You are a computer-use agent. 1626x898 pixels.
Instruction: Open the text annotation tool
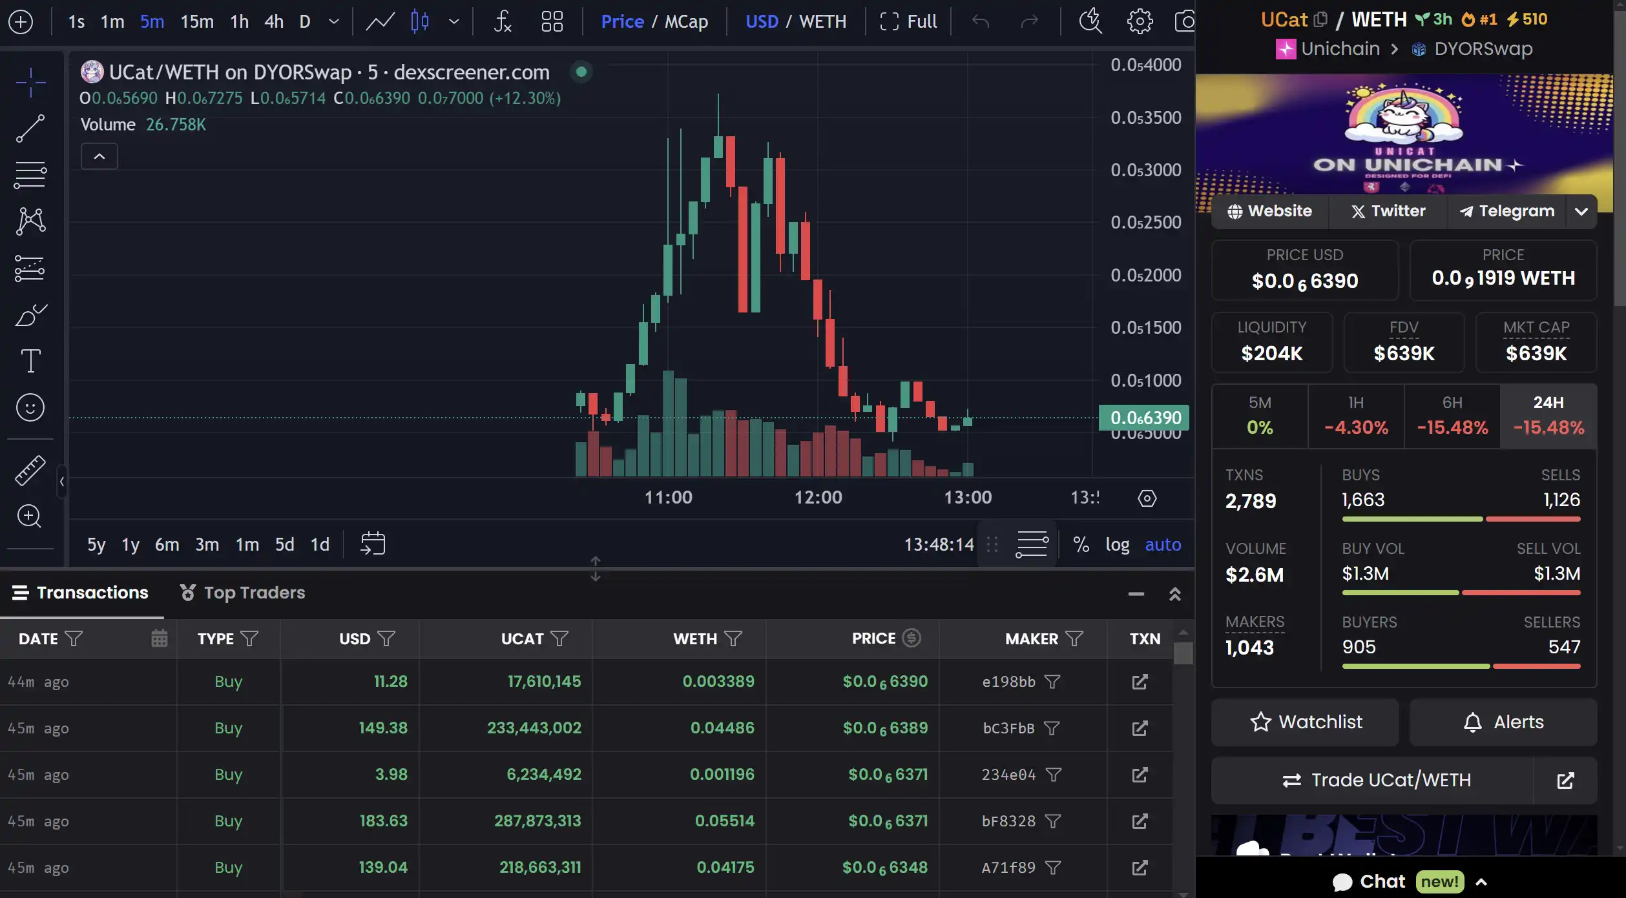coord(30,361)
